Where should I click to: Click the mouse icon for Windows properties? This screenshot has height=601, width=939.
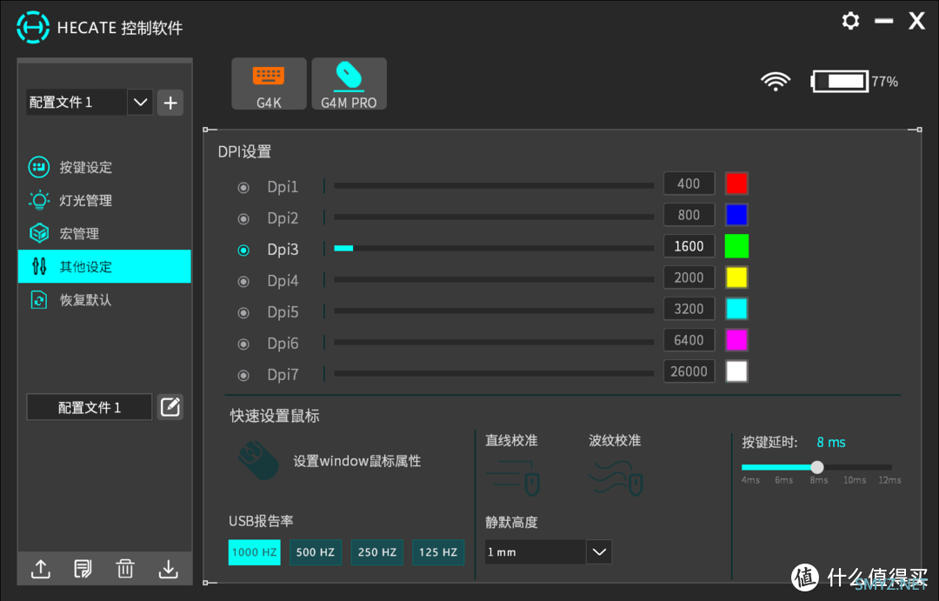(x=259, y=460)
